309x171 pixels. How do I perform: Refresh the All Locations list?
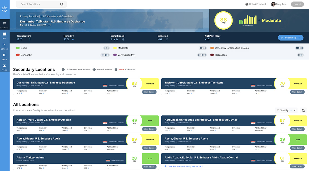coord(303,110)
